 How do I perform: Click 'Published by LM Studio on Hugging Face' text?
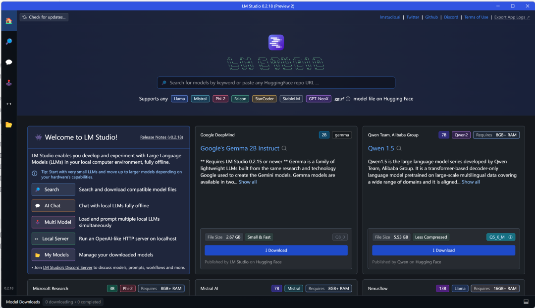click(x=243, y=262)
